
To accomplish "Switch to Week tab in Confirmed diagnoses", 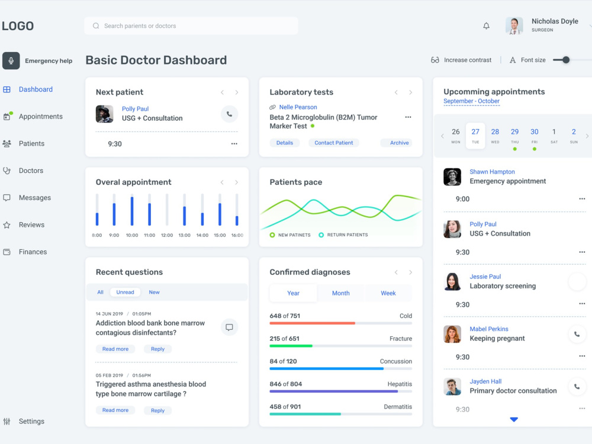I will click(x=388, y=293).
